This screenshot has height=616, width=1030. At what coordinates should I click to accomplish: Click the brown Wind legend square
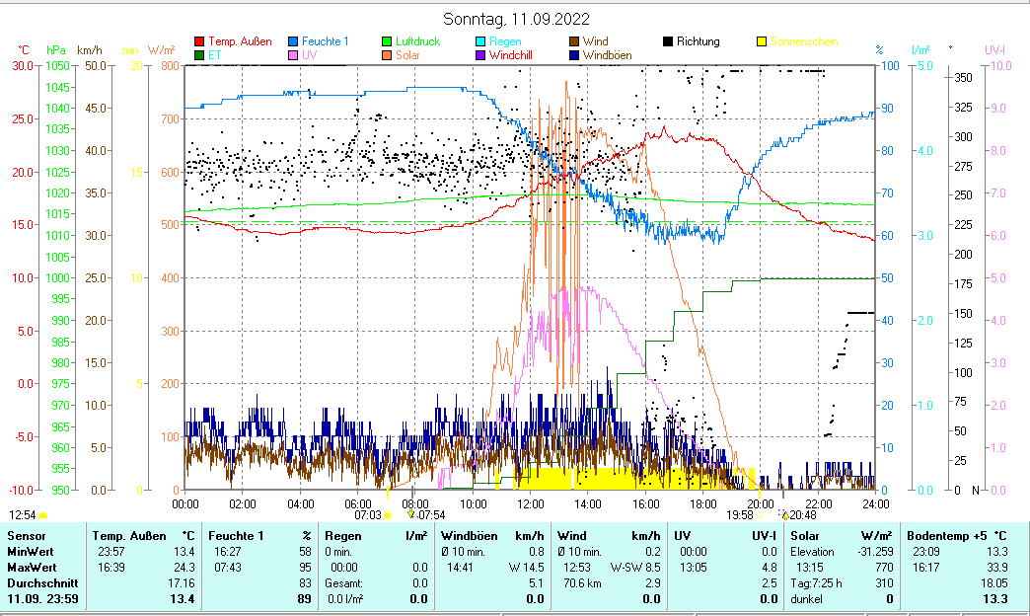574,41
